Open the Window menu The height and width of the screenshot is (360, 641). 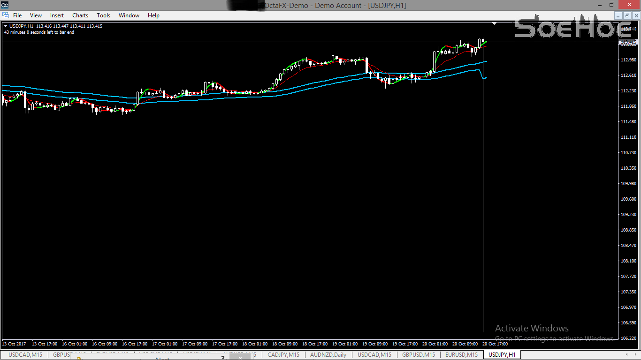tap(129, 15)
